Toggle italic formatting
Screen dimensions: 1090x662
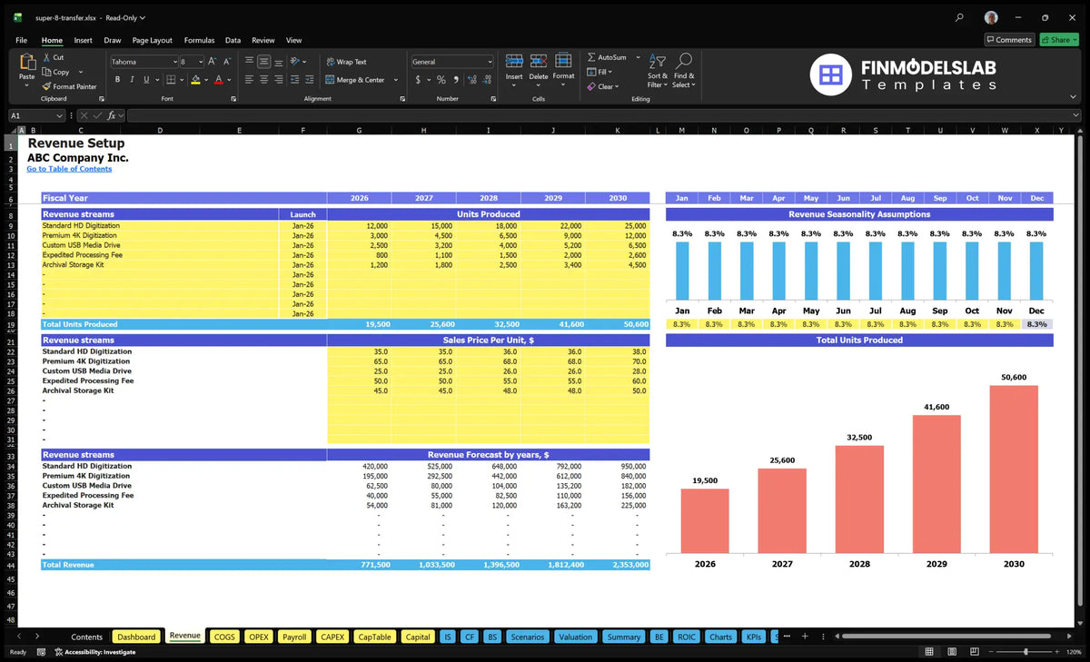[x=133, y=80]
